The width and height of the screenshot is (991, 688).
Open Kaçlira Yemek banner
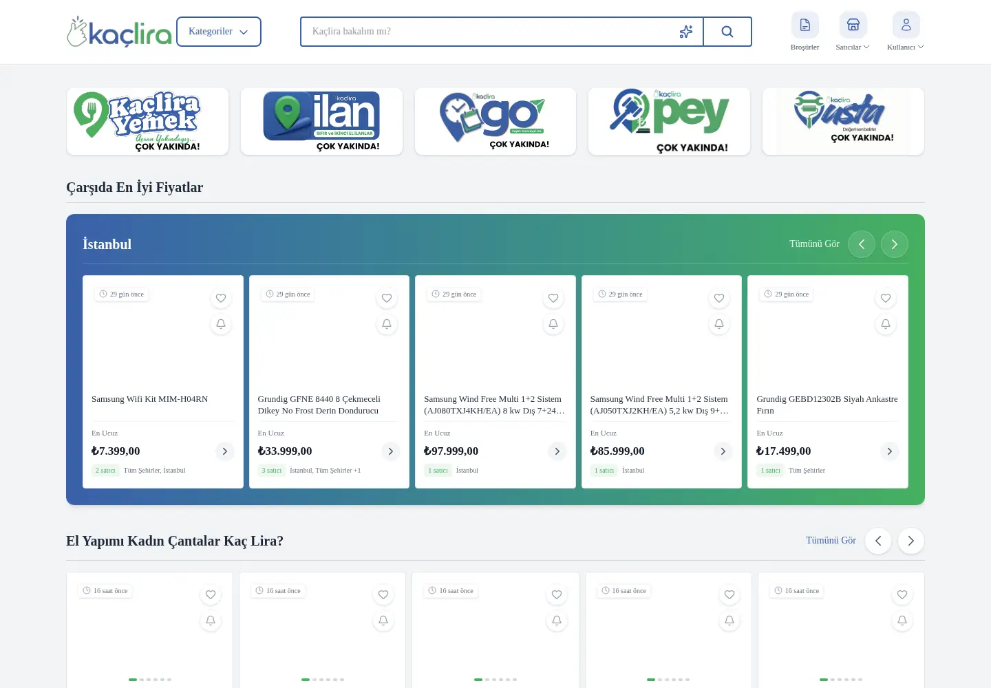147,121
